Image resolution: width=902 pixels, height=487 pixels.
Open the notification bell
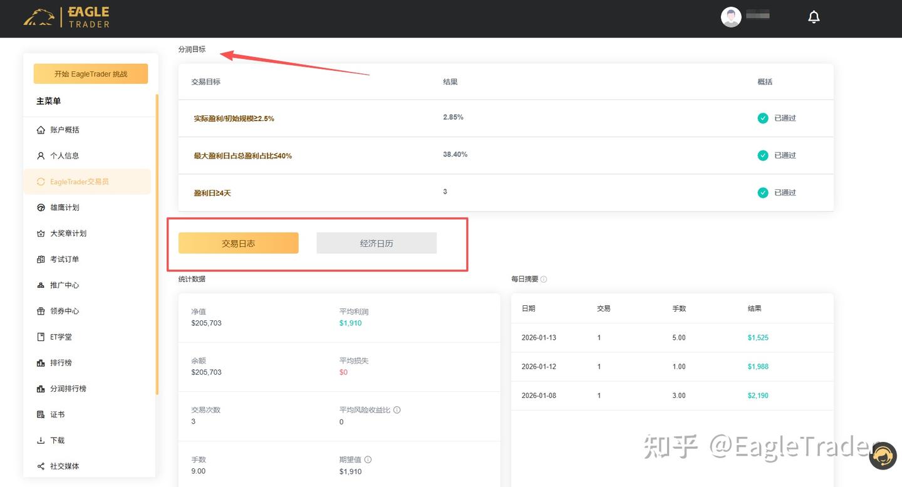tap(814, 16)
